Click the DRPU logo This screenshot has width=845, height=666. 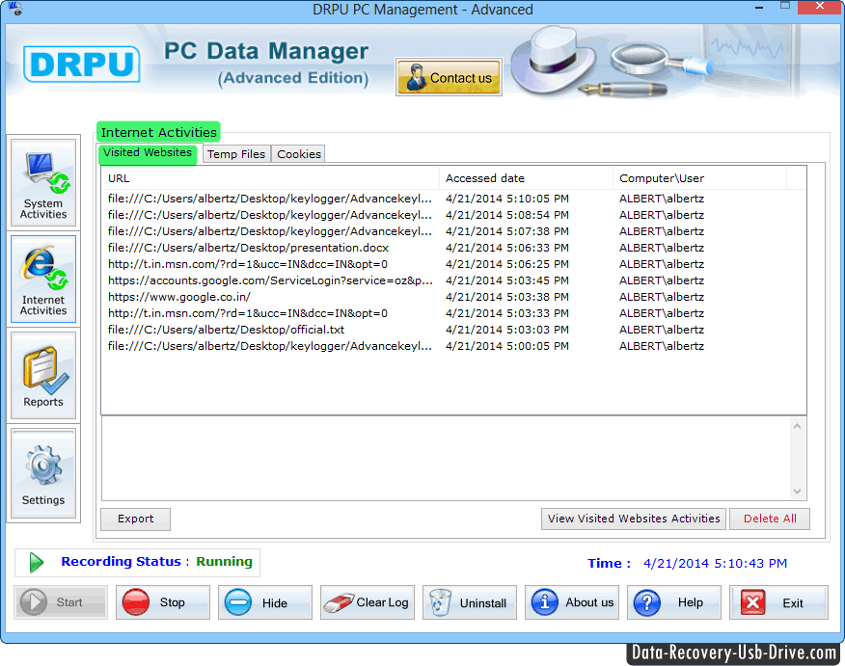tap(81, 64)
